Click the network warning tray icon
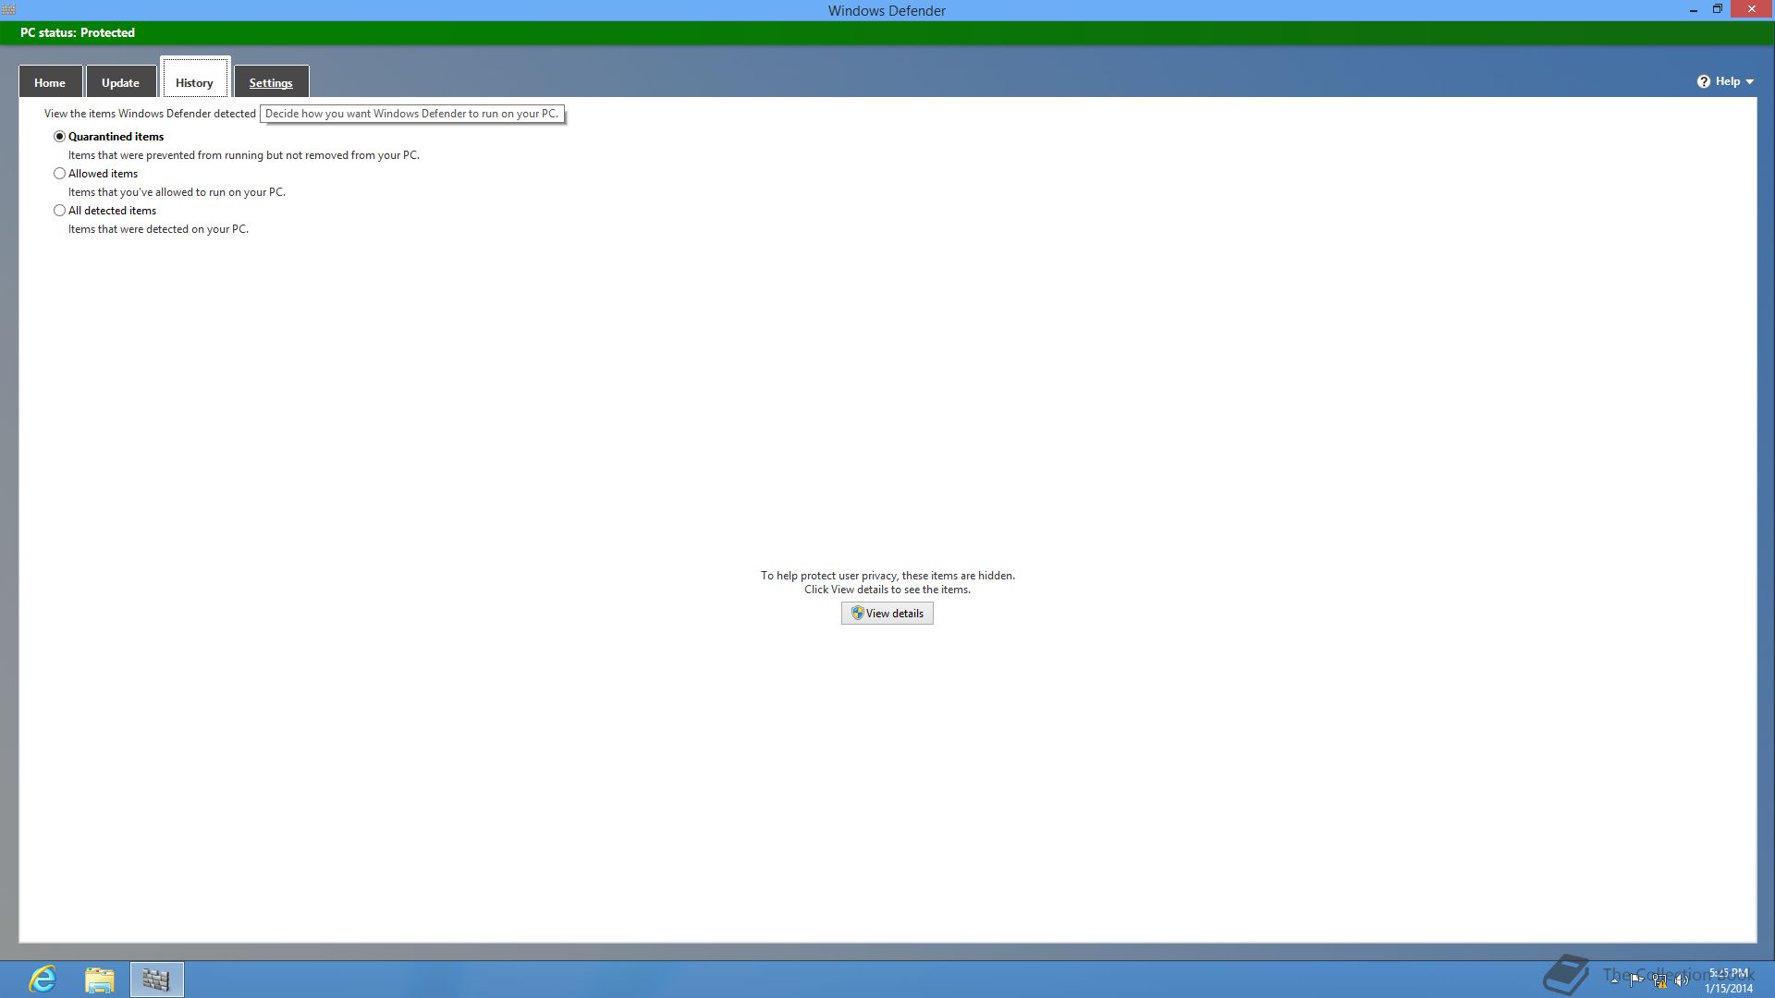Viewport: 1775px width, 998px height. [x=1659, y=980]
